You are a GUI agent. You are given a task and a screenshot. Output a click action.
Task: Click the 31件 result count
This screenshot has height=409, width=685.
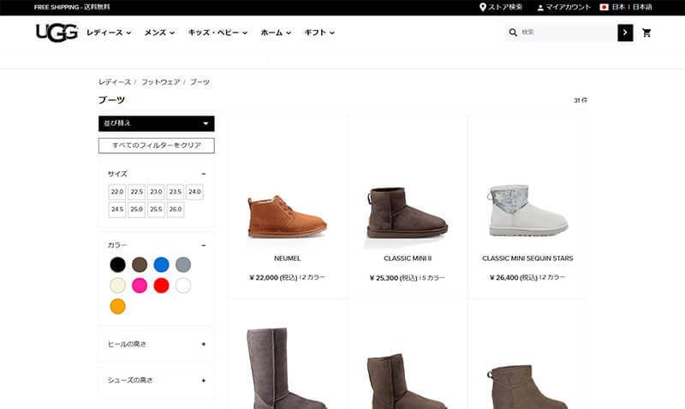pyautogui.click(x=581, y=100)
